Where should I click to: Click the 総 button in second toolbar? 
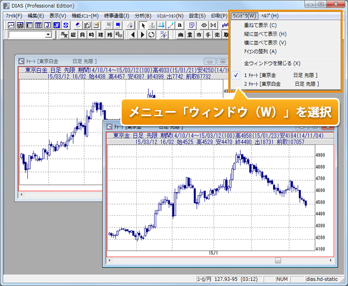coord(73,35)
